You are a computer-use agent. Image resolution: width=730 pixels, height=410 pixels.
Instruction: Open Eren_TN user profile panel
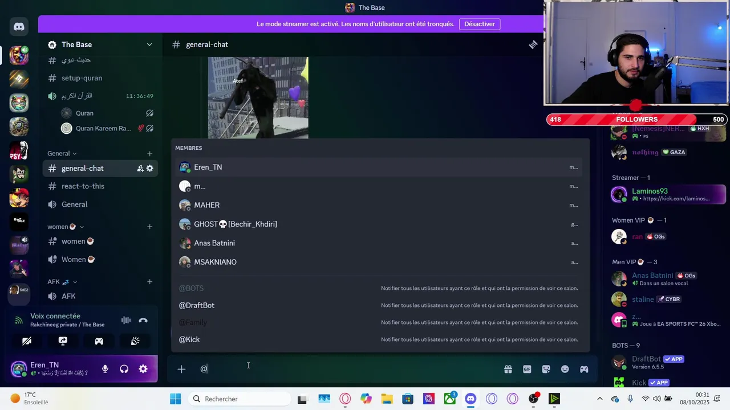(52, 369)
